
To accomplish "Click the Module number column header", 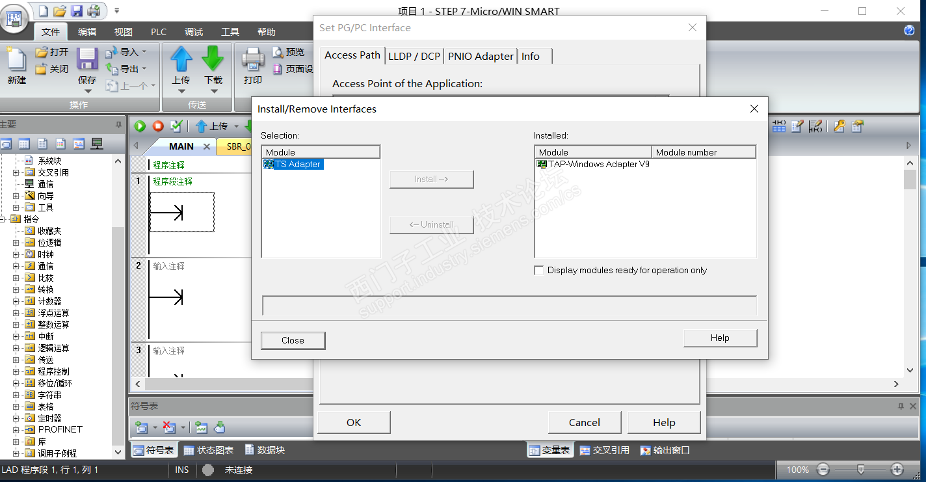I will coord(704,152).
